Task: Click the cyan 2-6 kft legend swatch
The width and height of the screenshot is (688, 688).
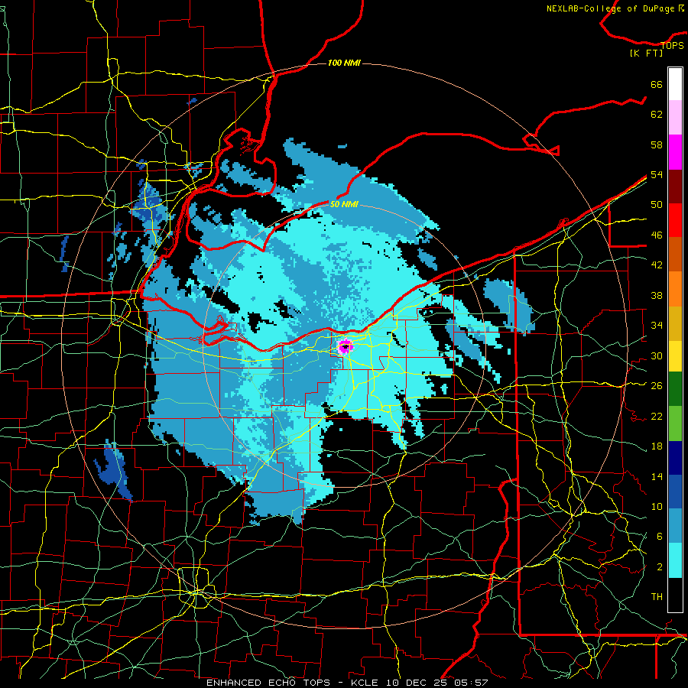Action: [675, 560]
